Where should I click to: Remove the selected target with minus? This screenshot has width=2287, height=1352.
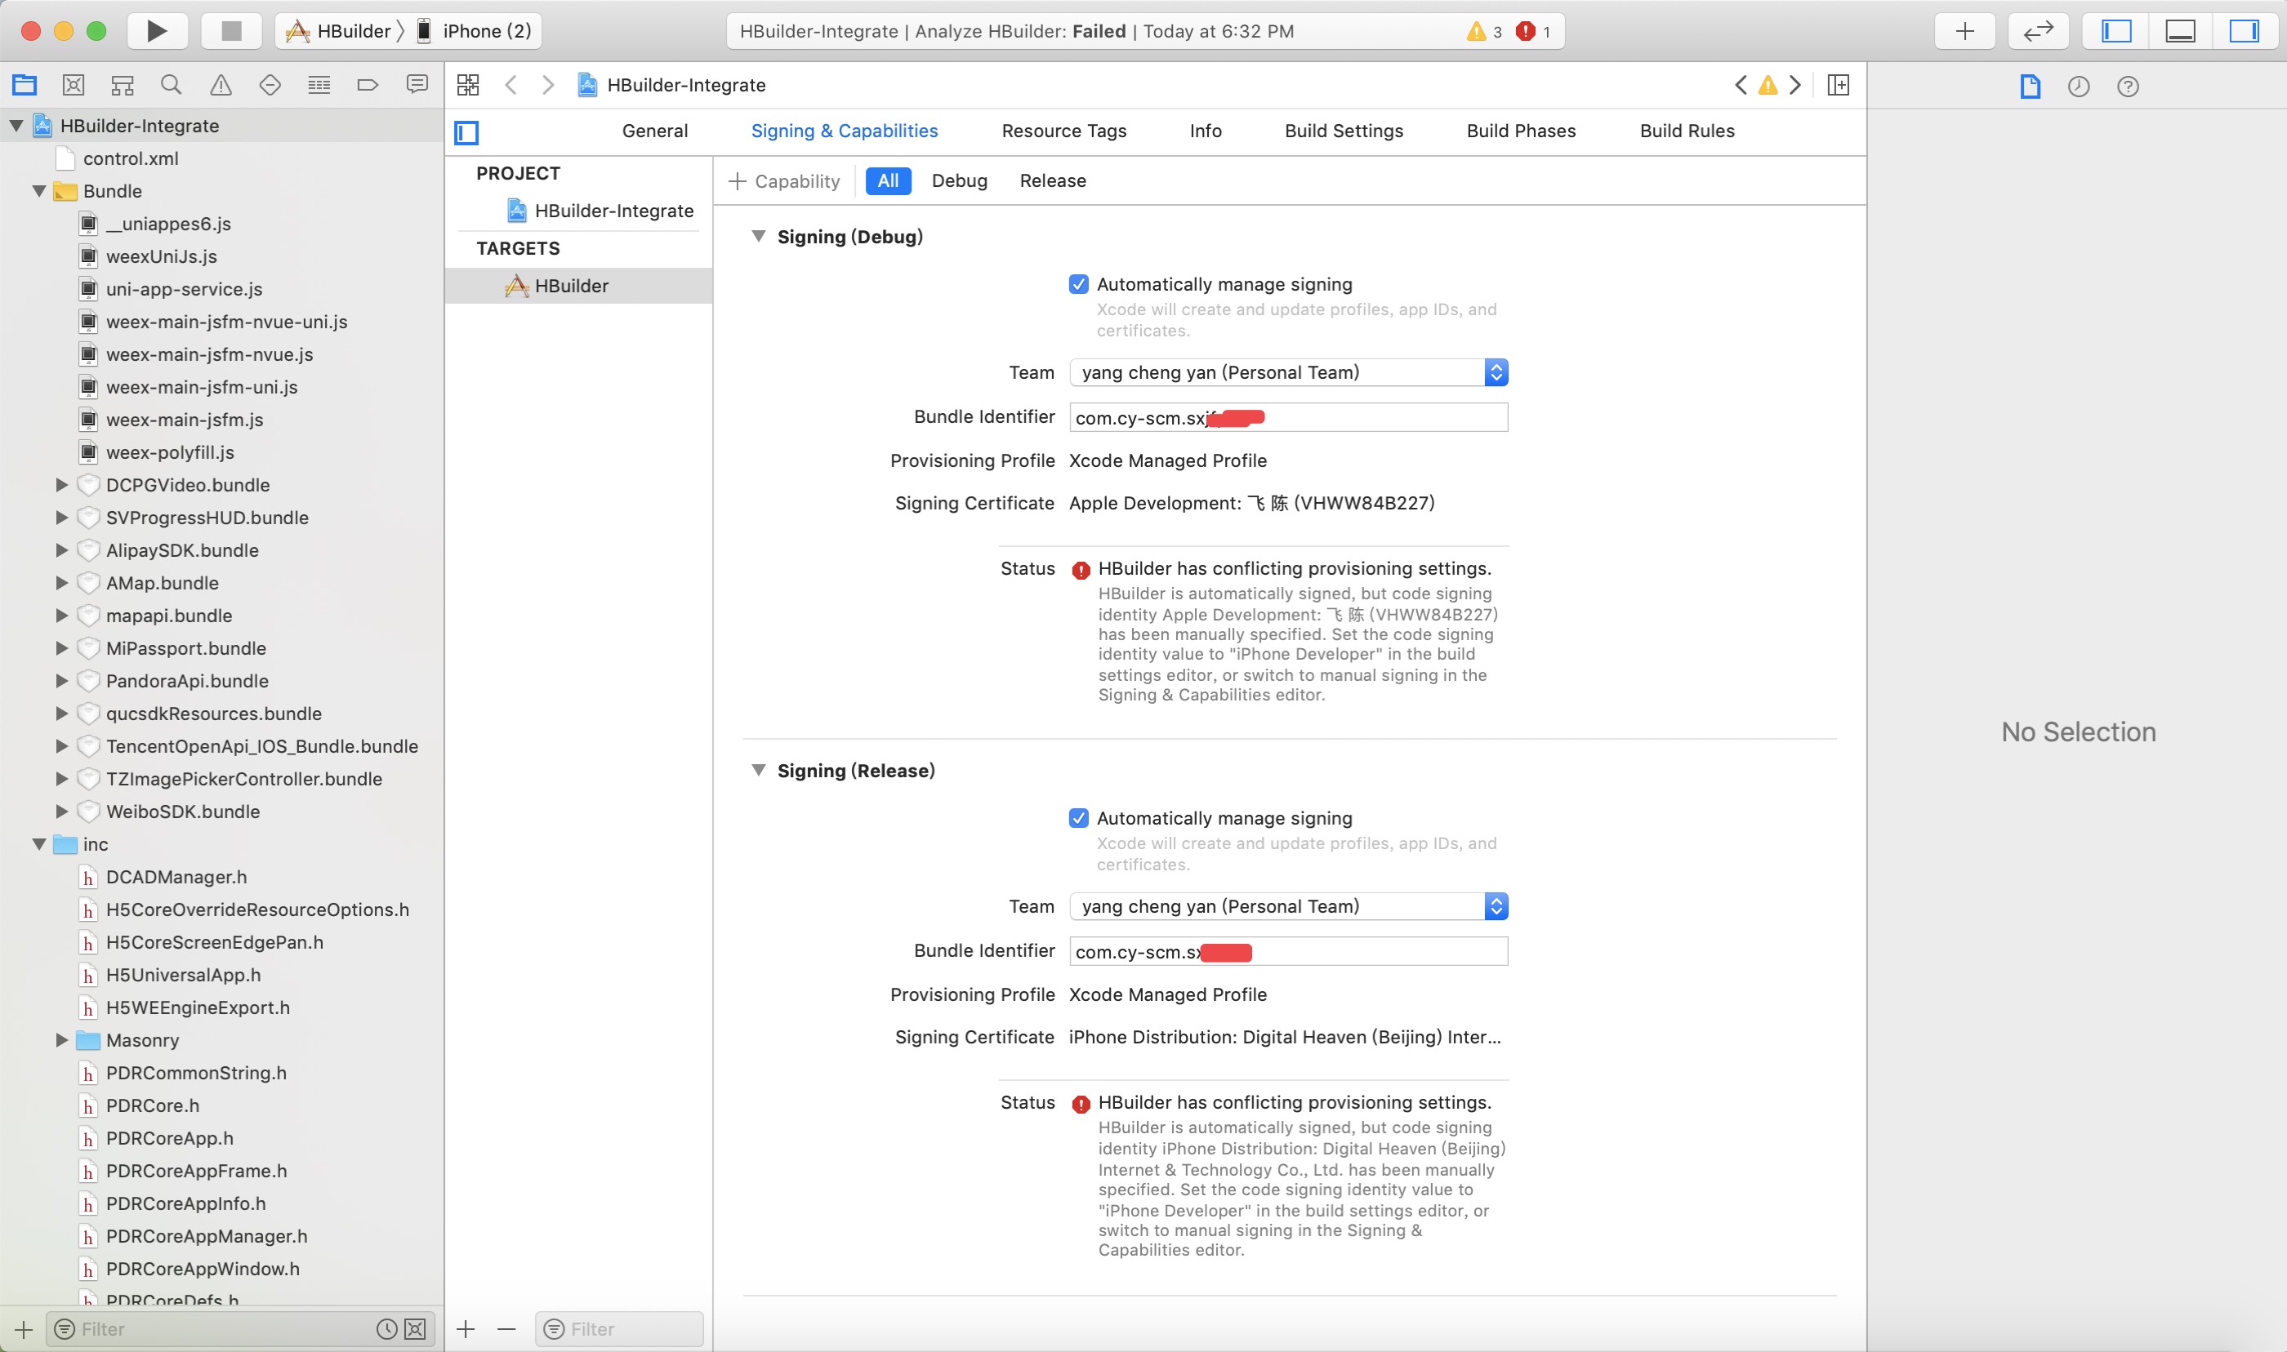[506, 1329]
